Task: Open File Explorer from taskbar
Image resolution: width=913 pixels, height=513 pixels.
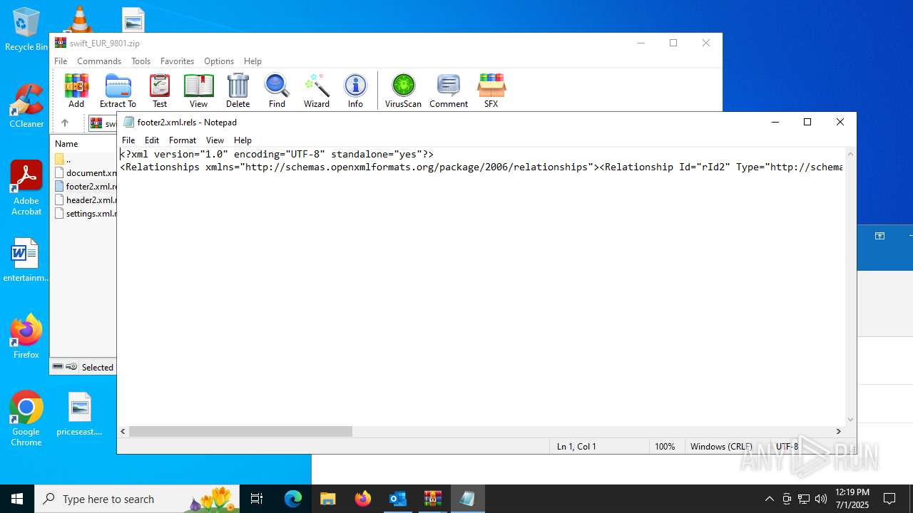Action: click(328, 499)
